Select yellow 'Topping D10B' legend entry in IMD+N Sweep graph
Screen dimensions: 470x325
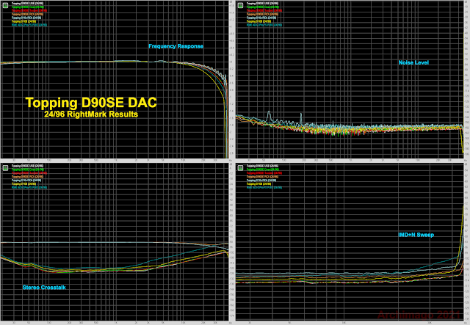click(258, 184)
